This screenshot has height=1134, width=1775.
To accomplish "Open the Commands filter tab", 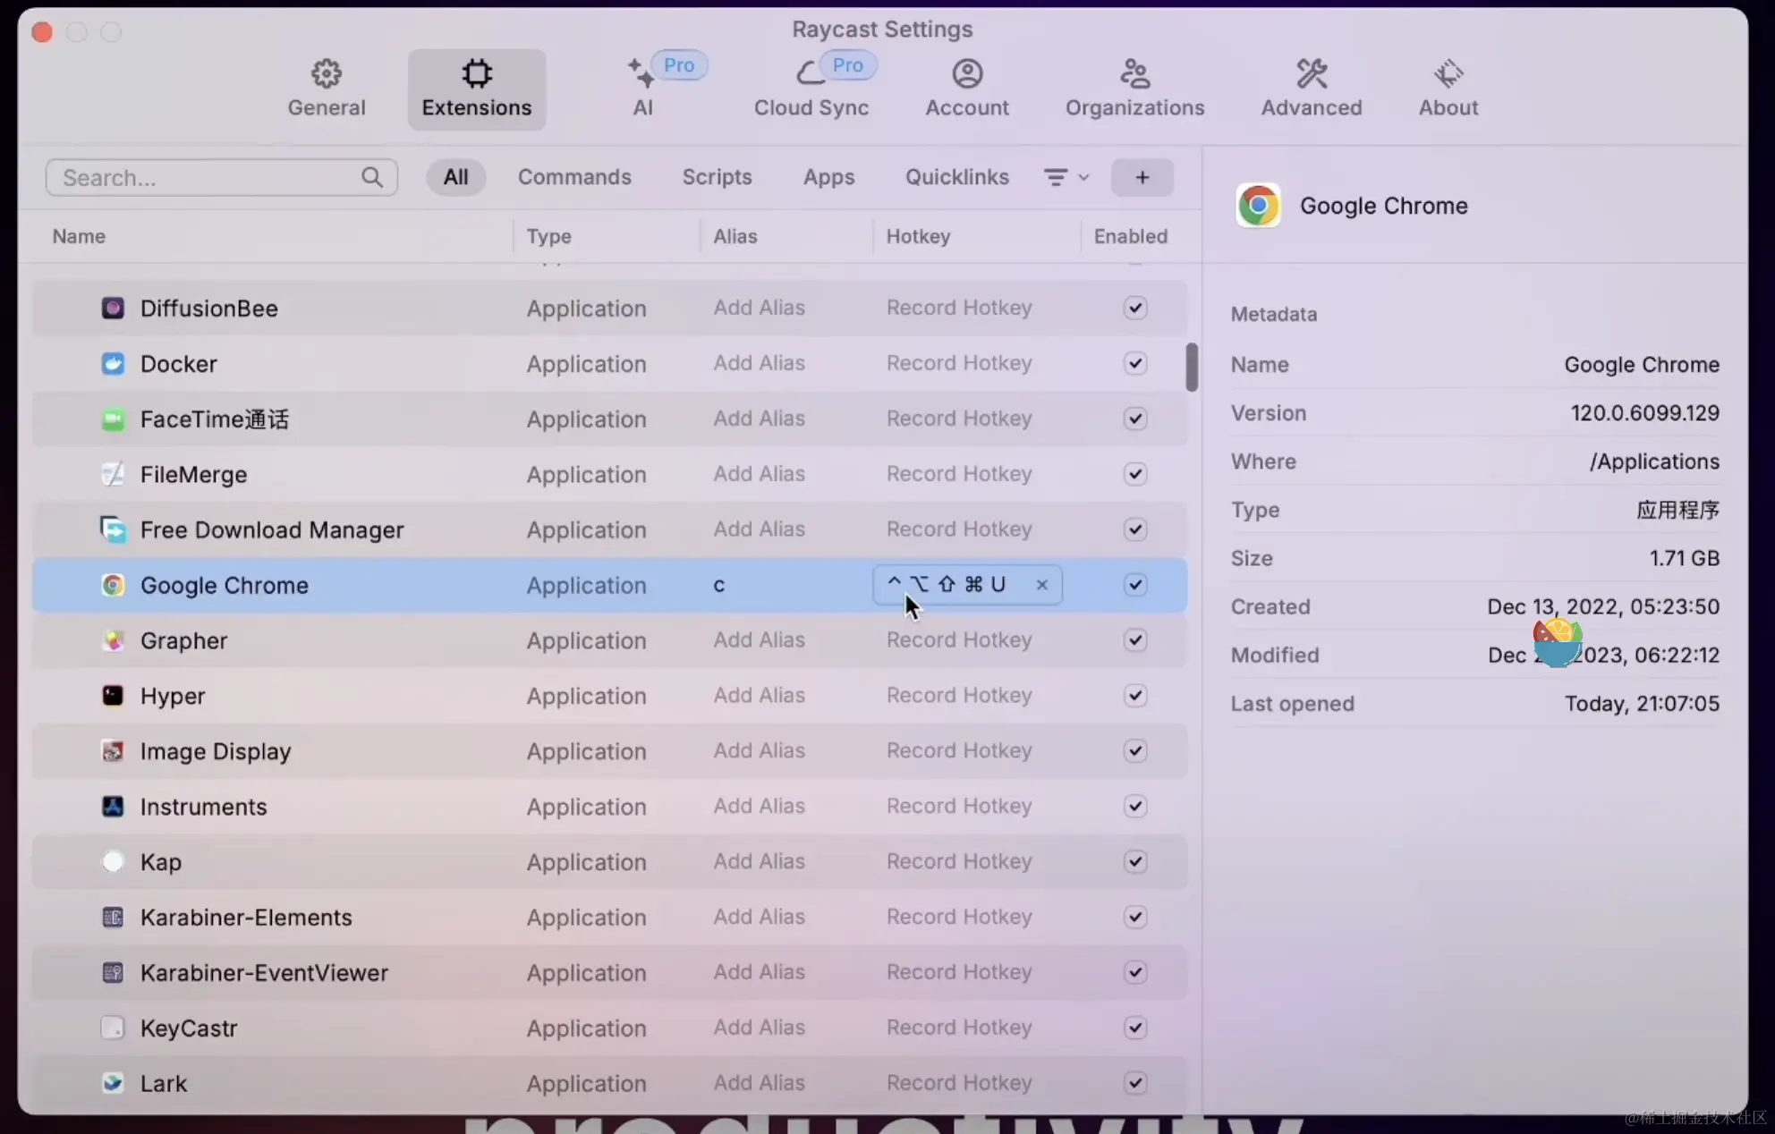I will coord(574,176).
